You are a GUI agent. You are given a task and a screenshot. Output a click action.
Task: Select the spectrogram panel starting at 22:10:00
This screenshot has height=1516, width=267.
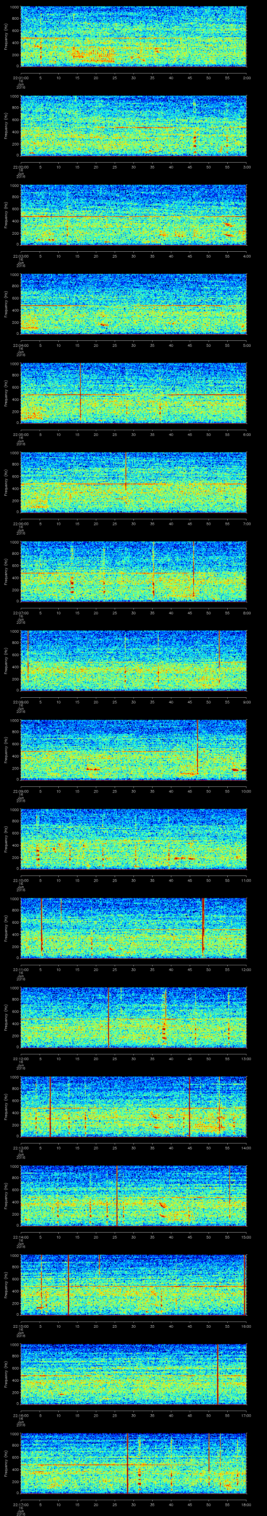click(x=133, y=839)
